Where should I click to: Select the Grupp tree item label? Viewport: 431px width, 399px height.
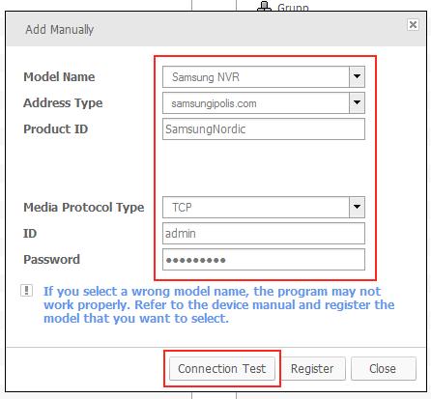coord(293,7)
